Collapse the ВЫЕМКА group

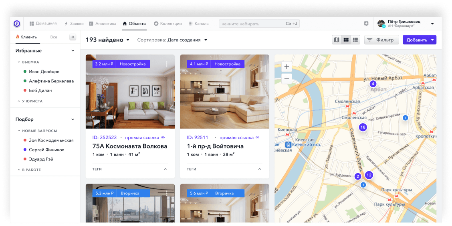[19, 62]
